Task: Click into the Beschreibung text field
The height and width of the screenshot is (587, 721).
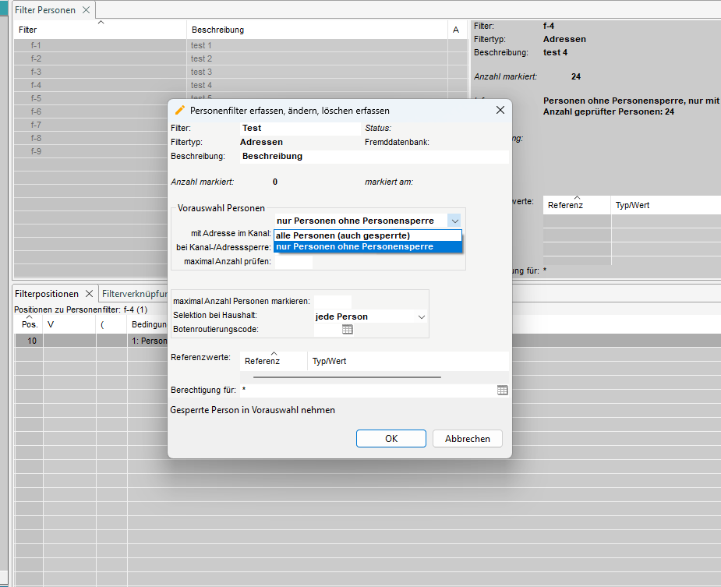Action: [374, 157]
